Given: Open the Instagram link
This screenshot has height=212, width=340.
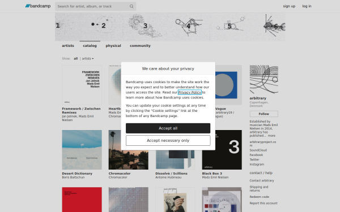Looking at the screenshot, I should [257, 165].
